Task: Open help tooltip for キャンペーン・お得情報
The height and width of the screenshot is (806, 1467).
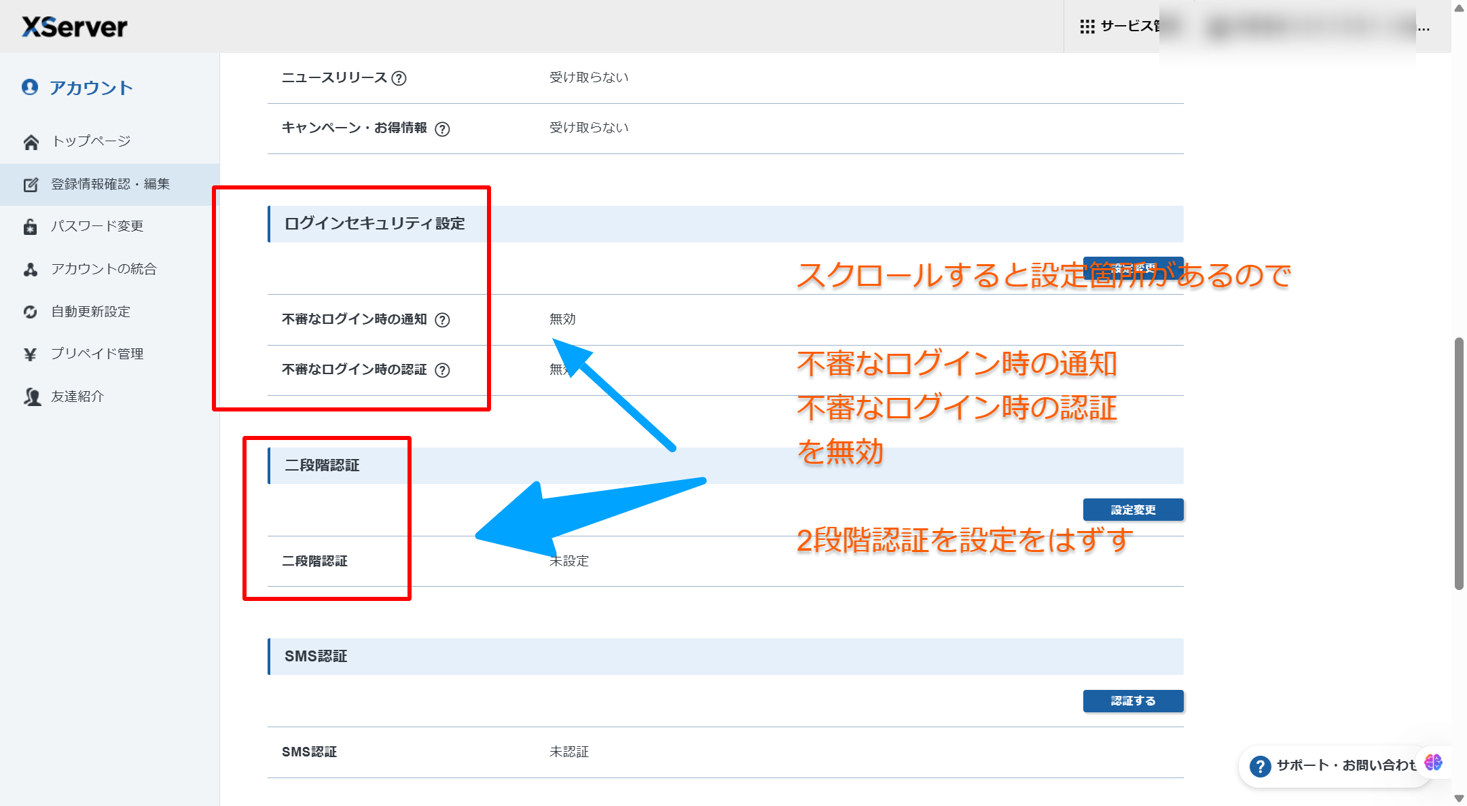Action: click(x=442, y=129)
